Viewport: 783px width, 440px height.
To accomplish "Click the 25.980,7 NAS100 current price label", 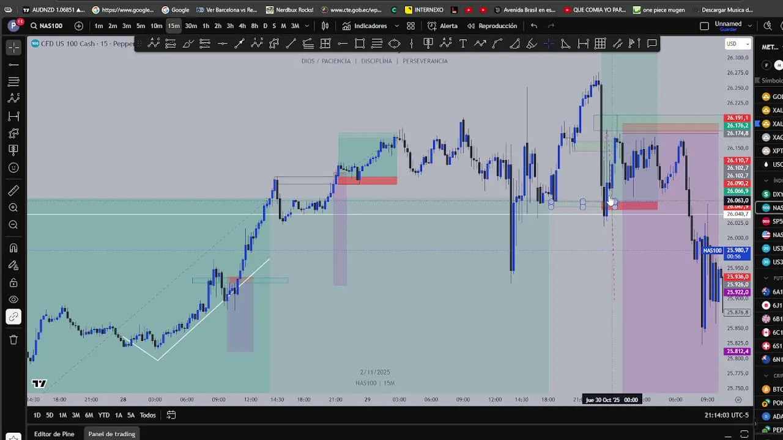I will click(737, 252).
